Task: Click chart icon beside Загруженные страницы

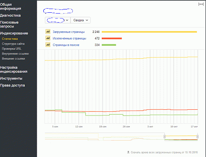Action: [x=48, y=32]
